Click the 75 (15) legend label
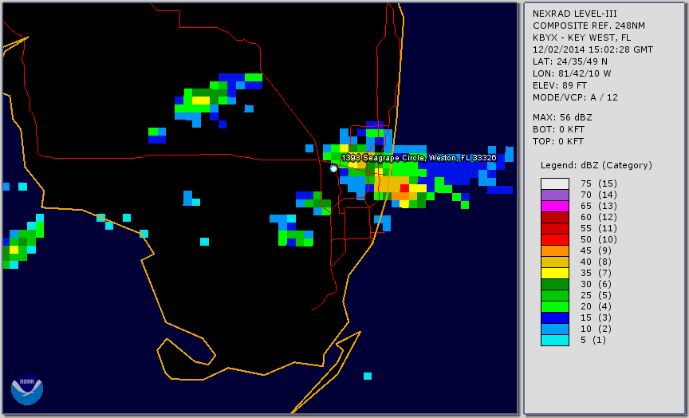 (598, 183)
